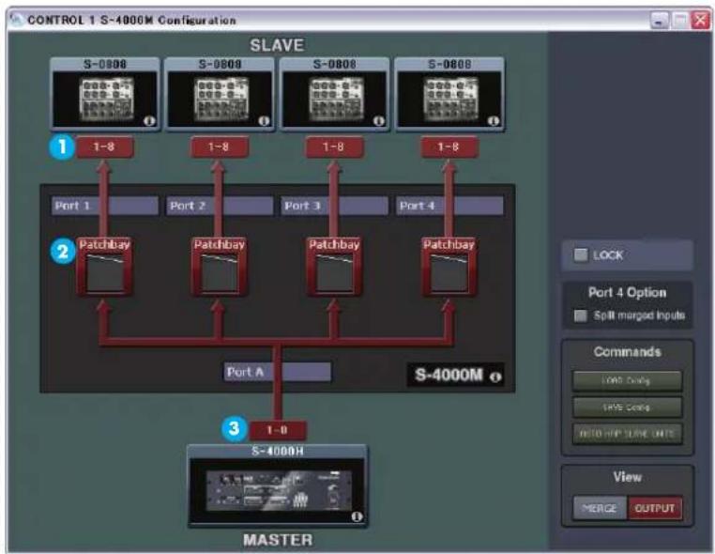This screenshot has width=715, height=554.
Task: Select the master 1-8 block above the S-4000H
Action: [278, 430]
